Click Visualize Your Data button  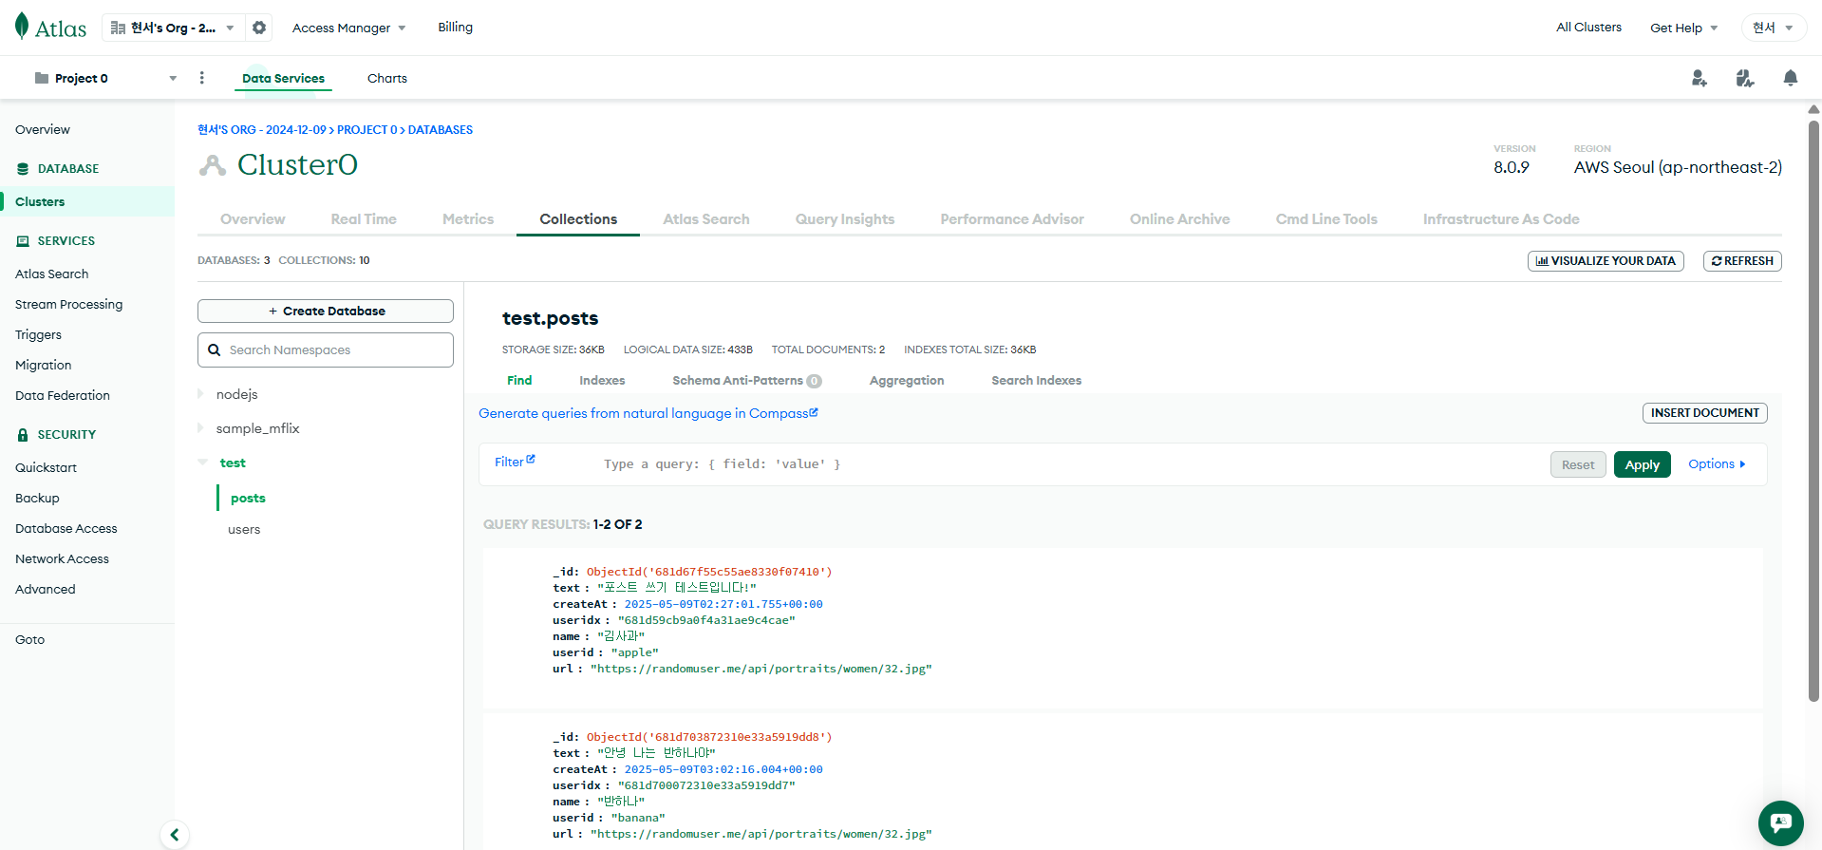(x=1606, y=260)
